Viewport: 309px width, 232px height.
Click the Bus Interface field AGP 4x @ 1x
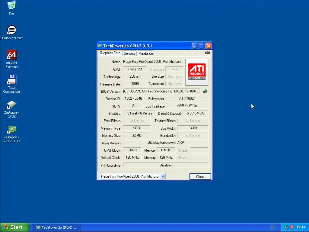point(187,106)
